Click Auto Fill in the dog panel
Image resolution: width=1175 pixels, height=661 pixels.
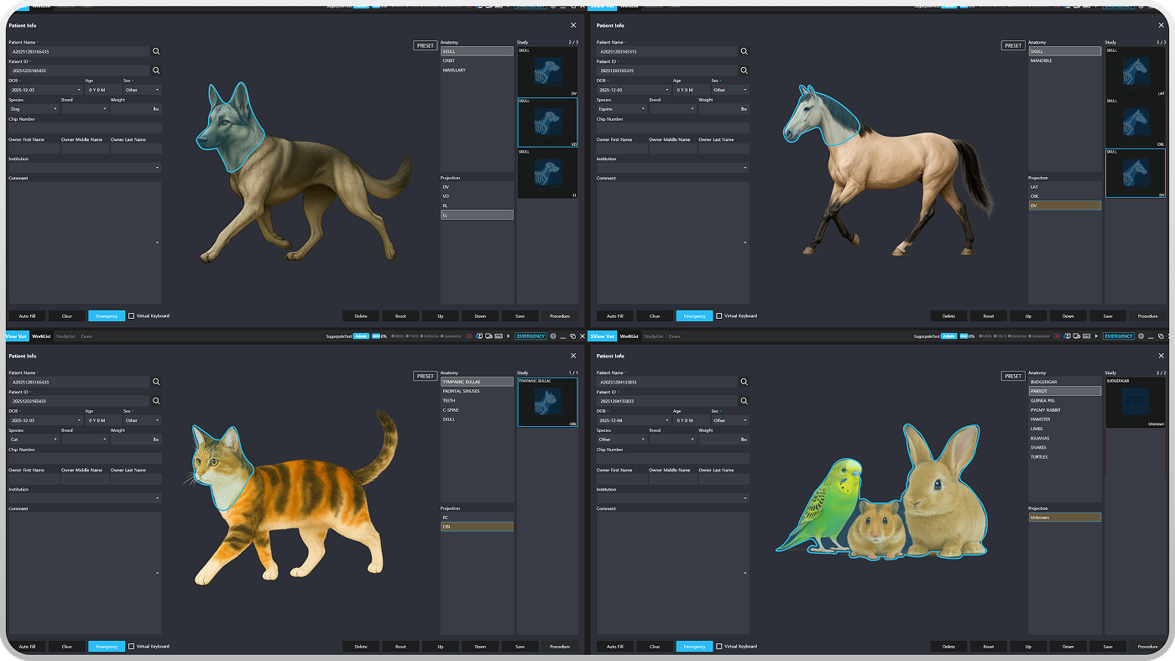click(26, 315)
